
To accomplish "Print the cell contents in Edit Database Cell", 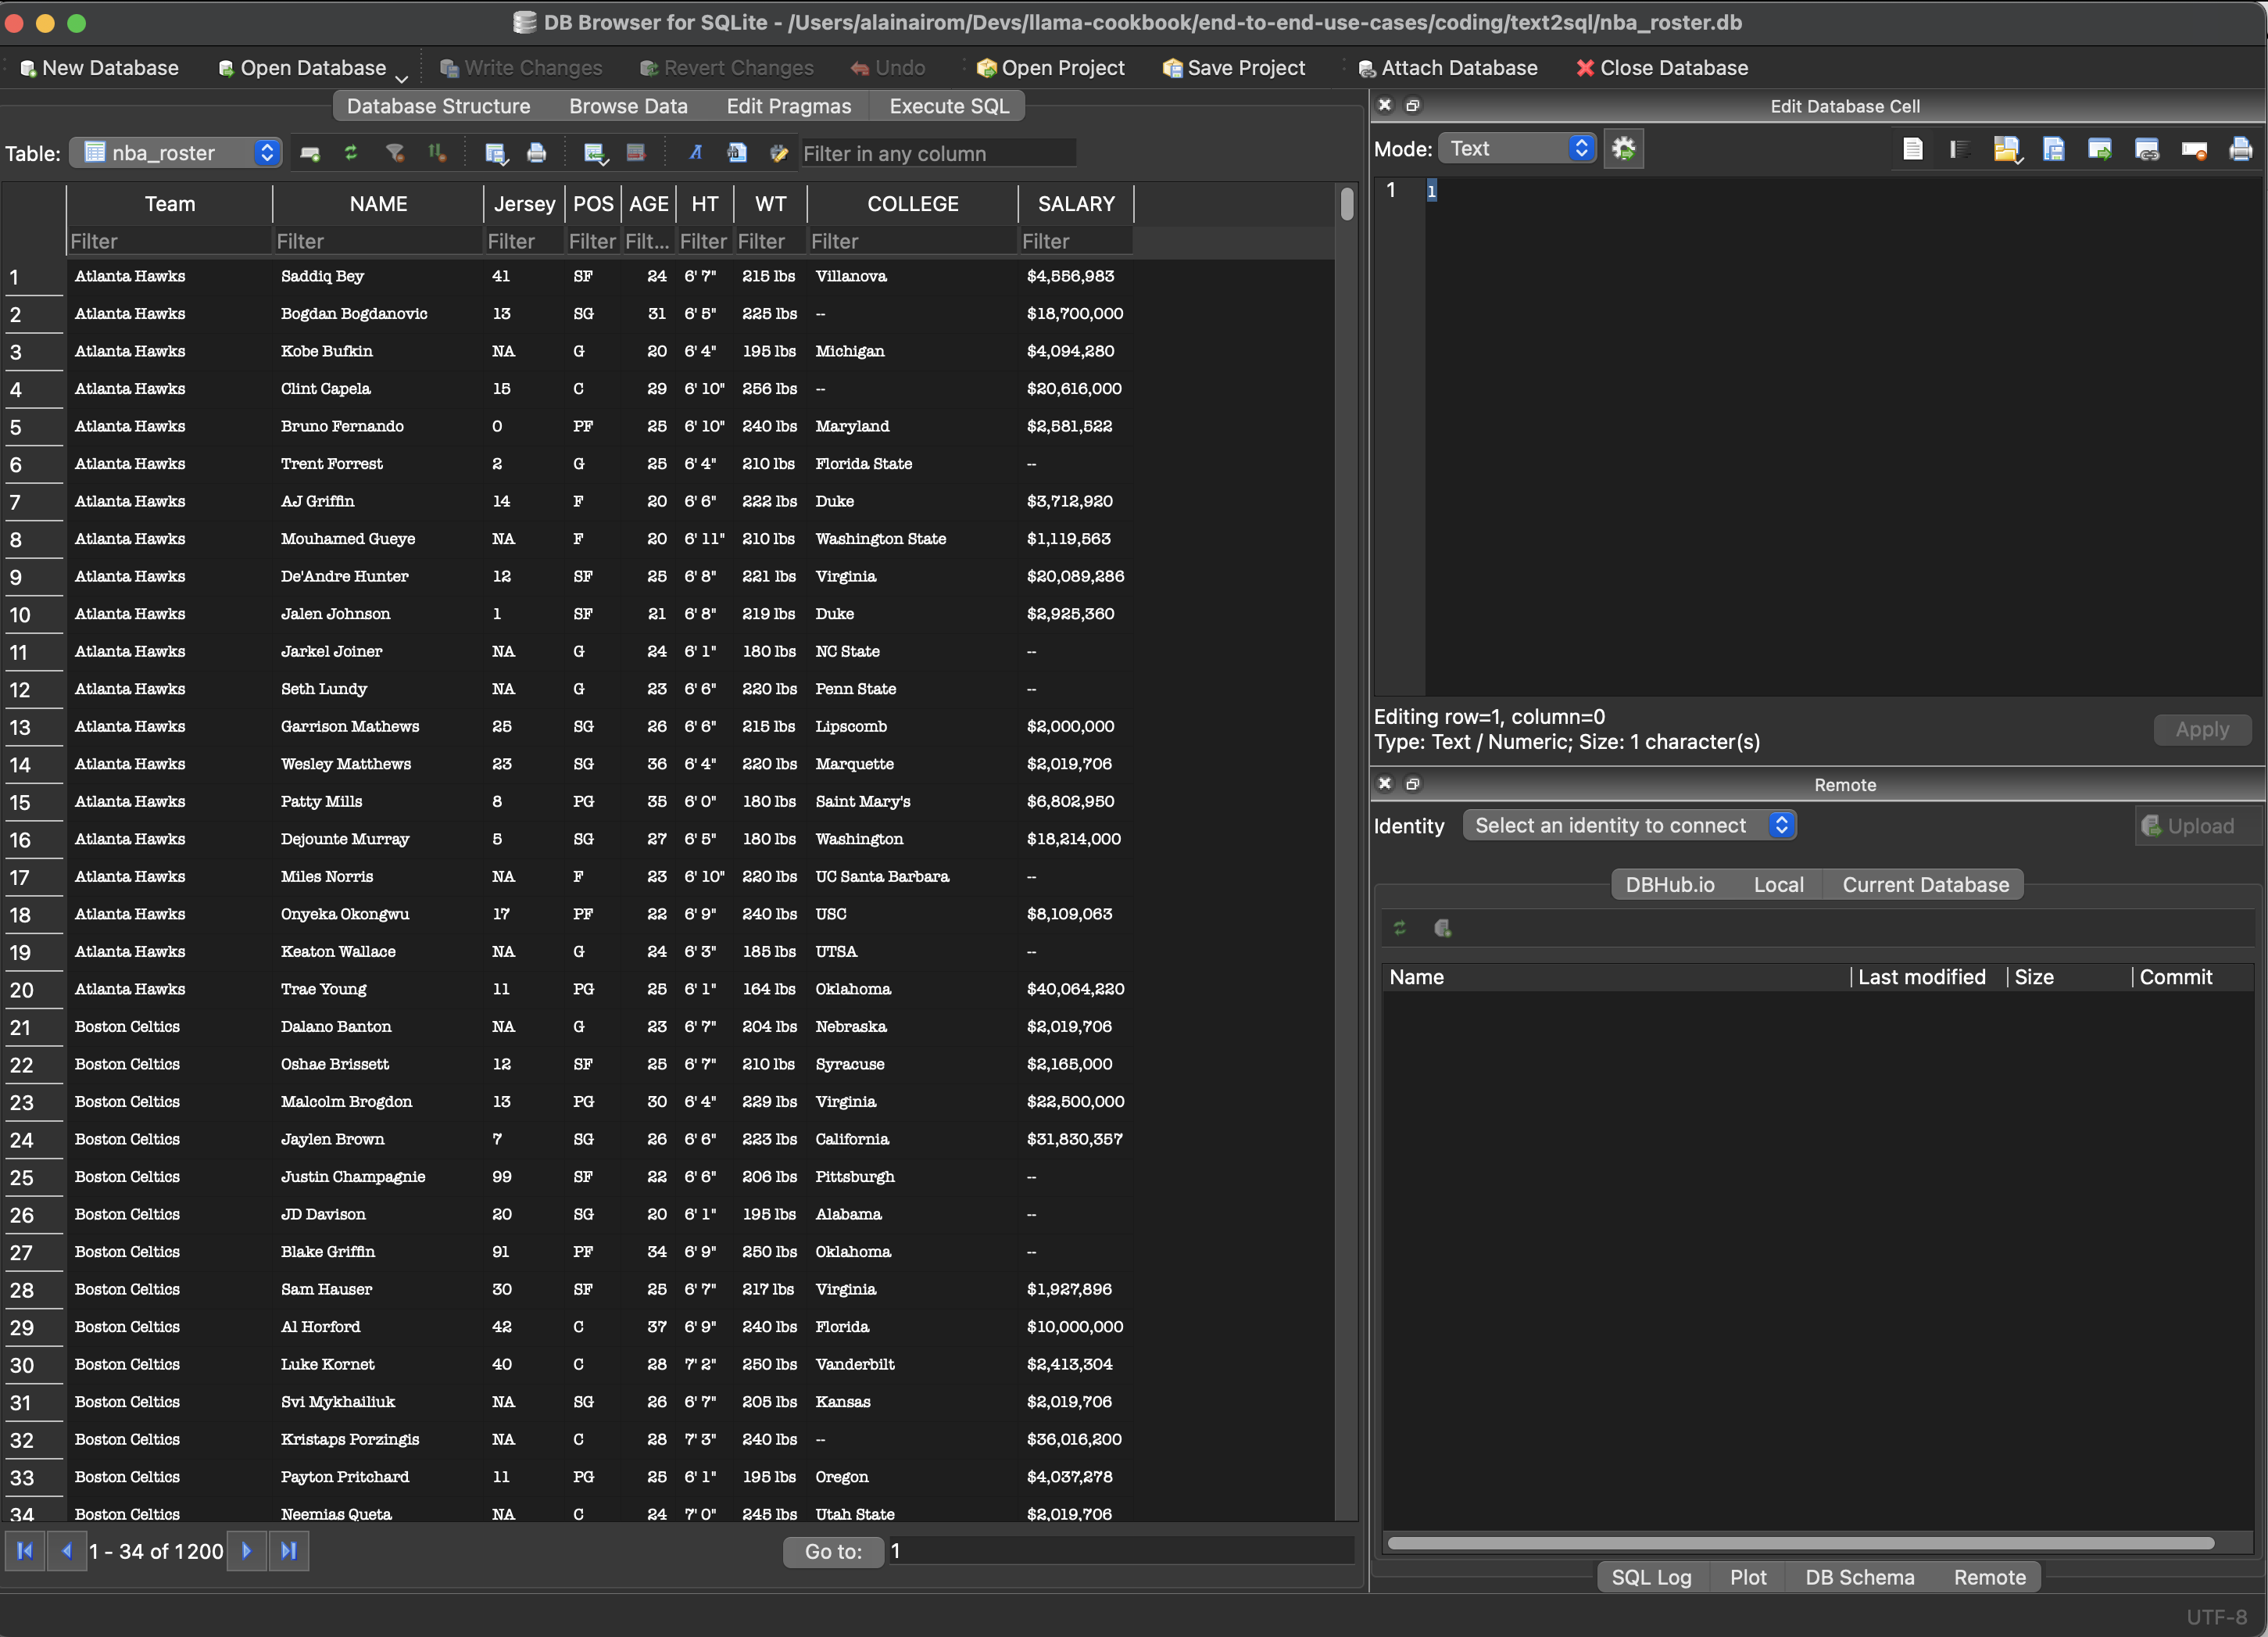I will [x=2241, y=149].
